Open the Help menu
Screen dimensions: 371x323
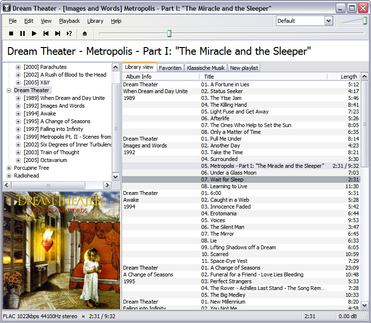[116, 21]
